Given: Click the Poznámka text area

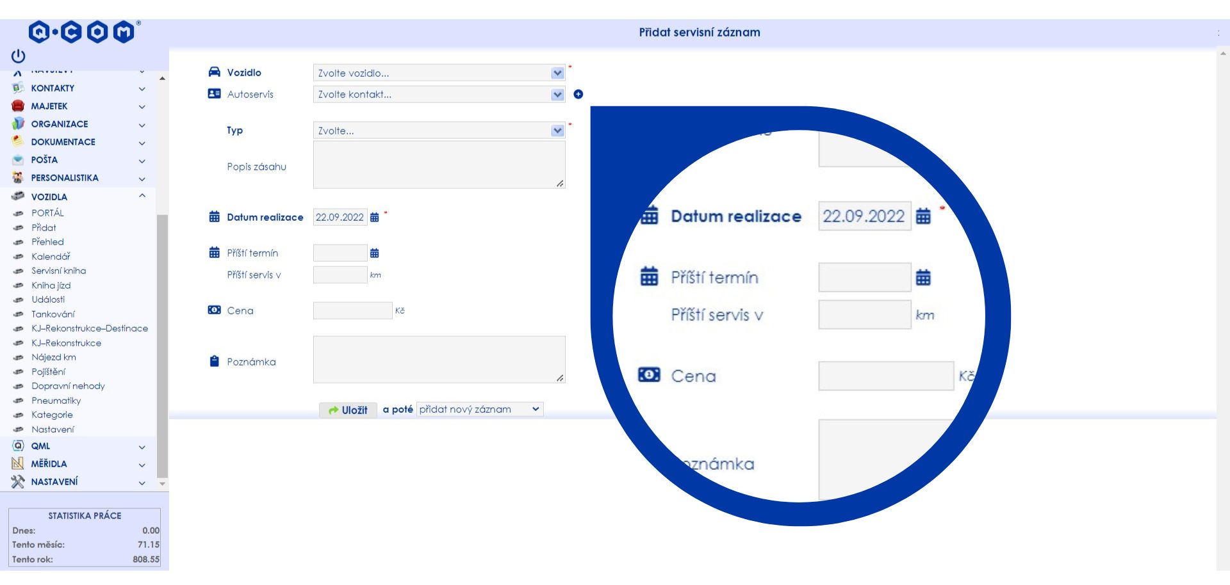Looking at the screenshot, I should coord(439,360).
